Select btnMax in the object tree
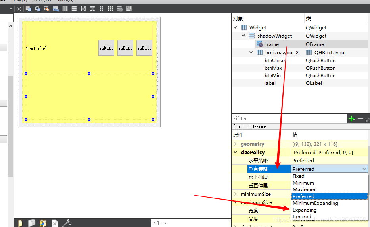This screenshot has height=227, width=370. click(x=300, y=68)
